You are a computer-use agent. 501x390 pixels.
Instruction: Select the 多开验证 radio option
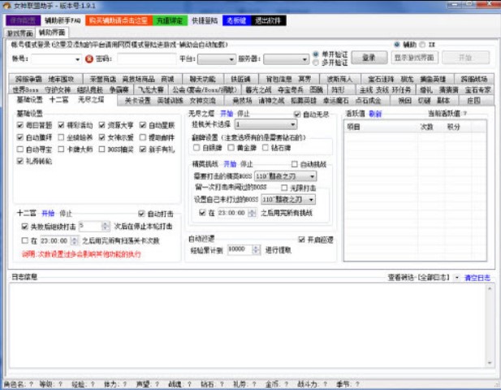pos(316,62)
